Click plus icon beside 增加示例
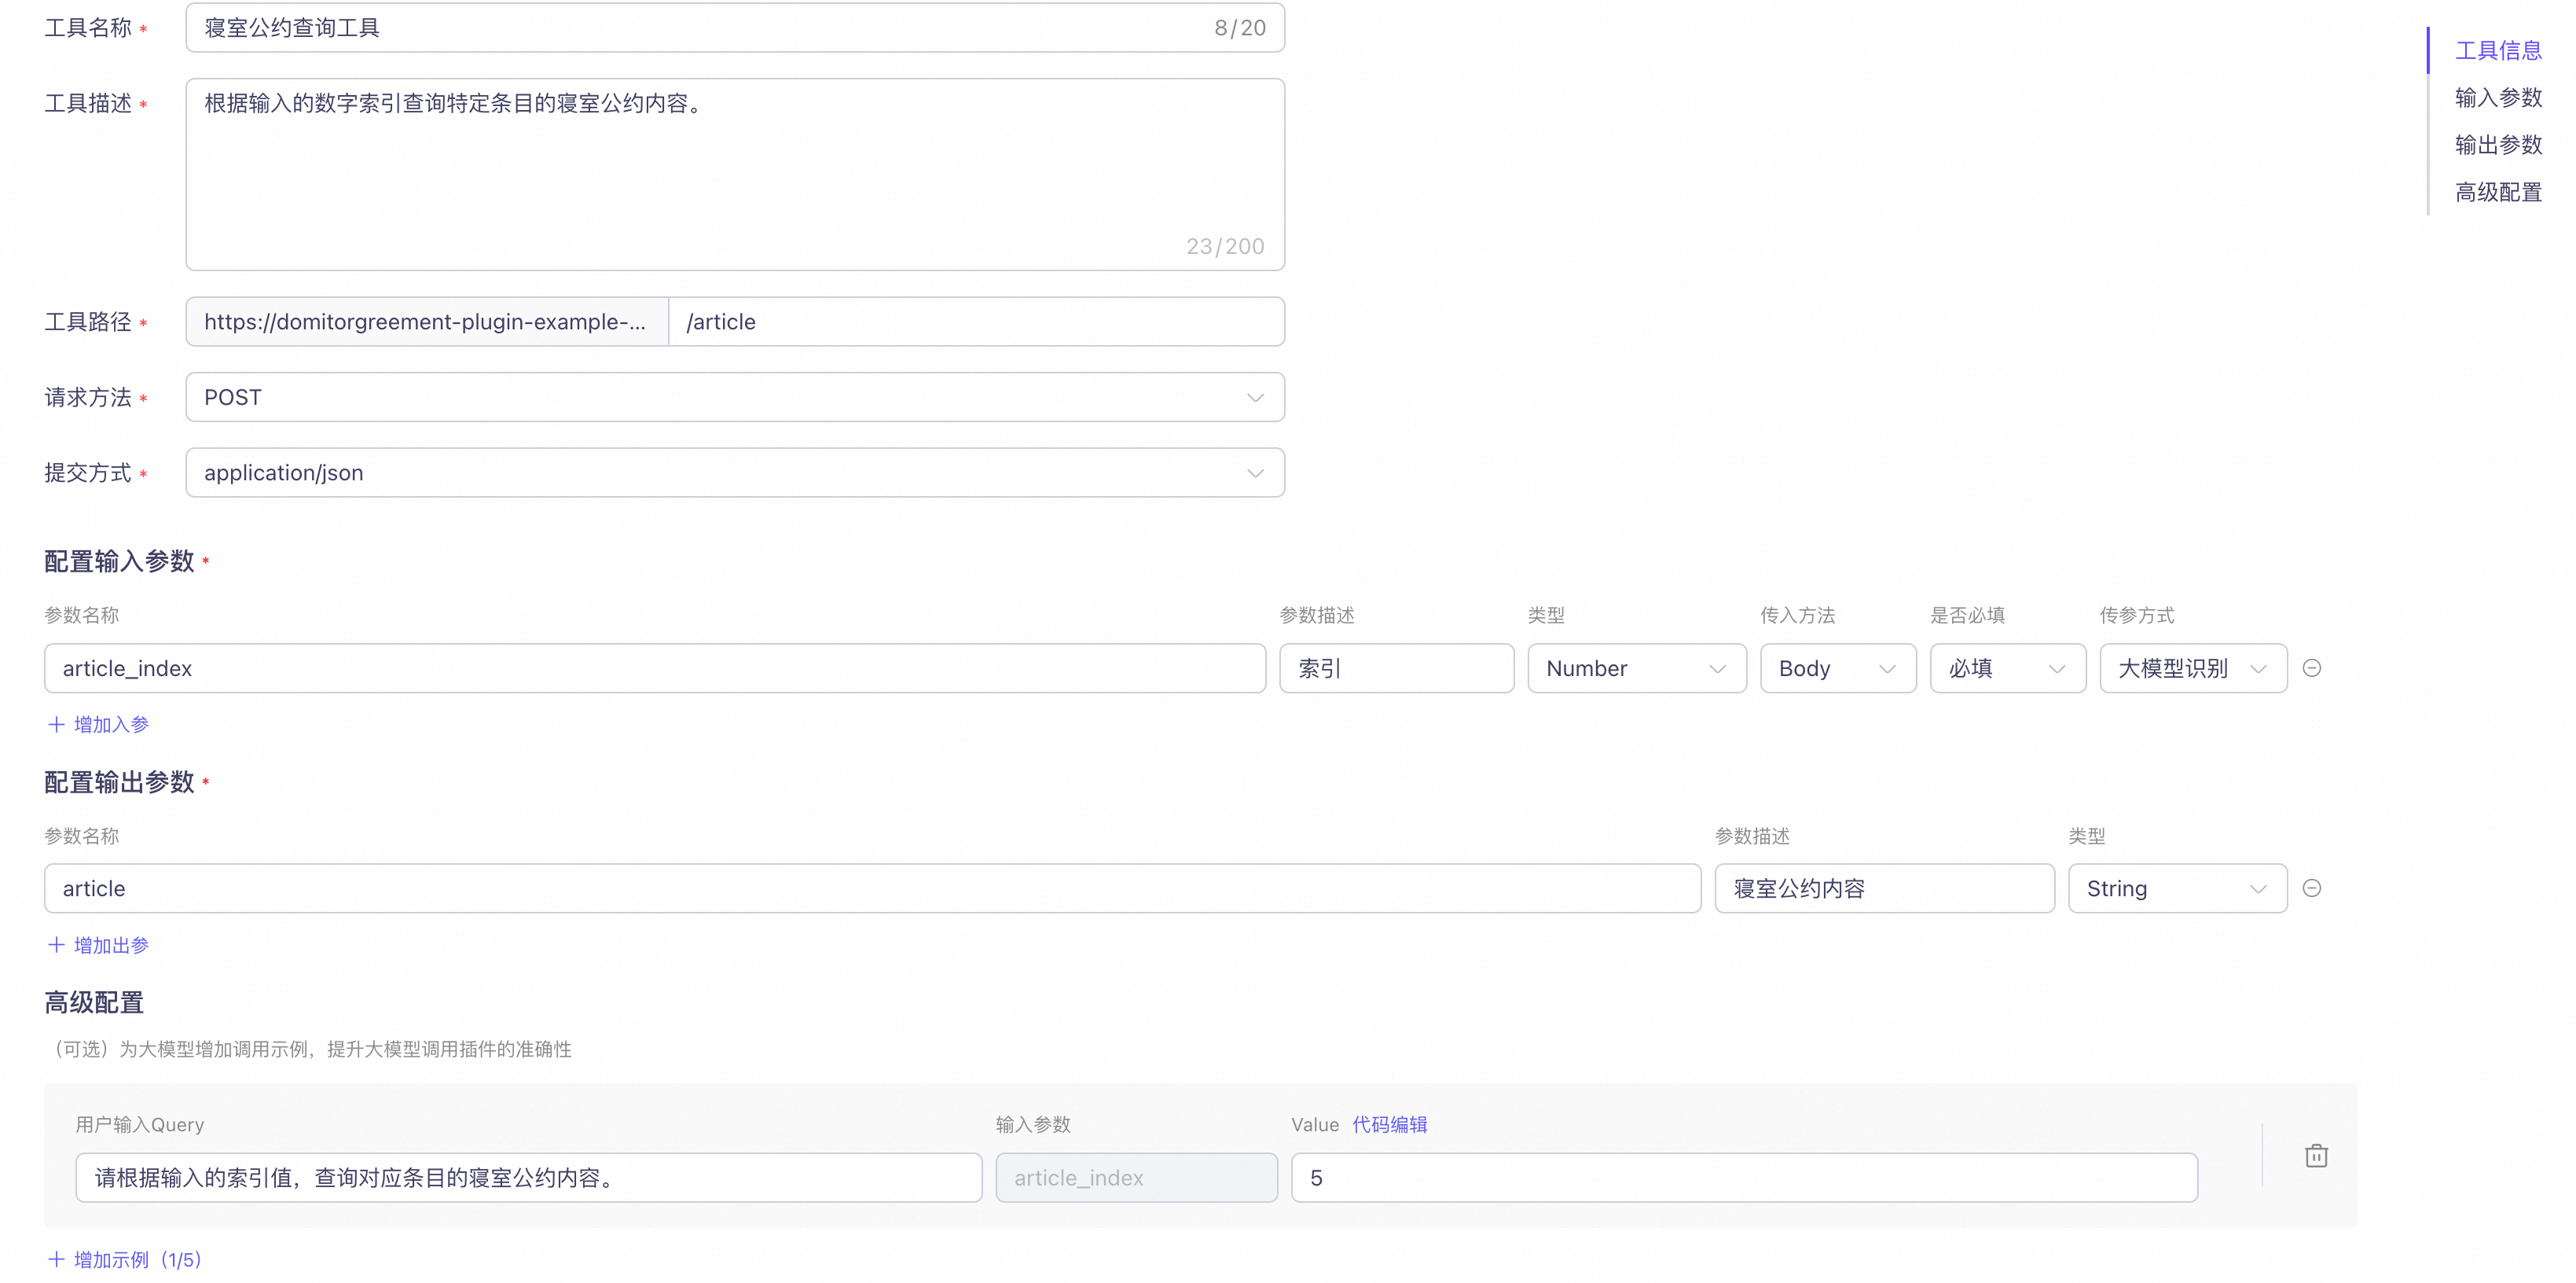This screenshot has width=2576, height=1283. pyautogui.click(x=56, y=1259)
